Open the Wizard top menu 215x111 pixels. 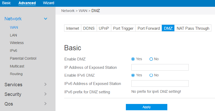48,3
